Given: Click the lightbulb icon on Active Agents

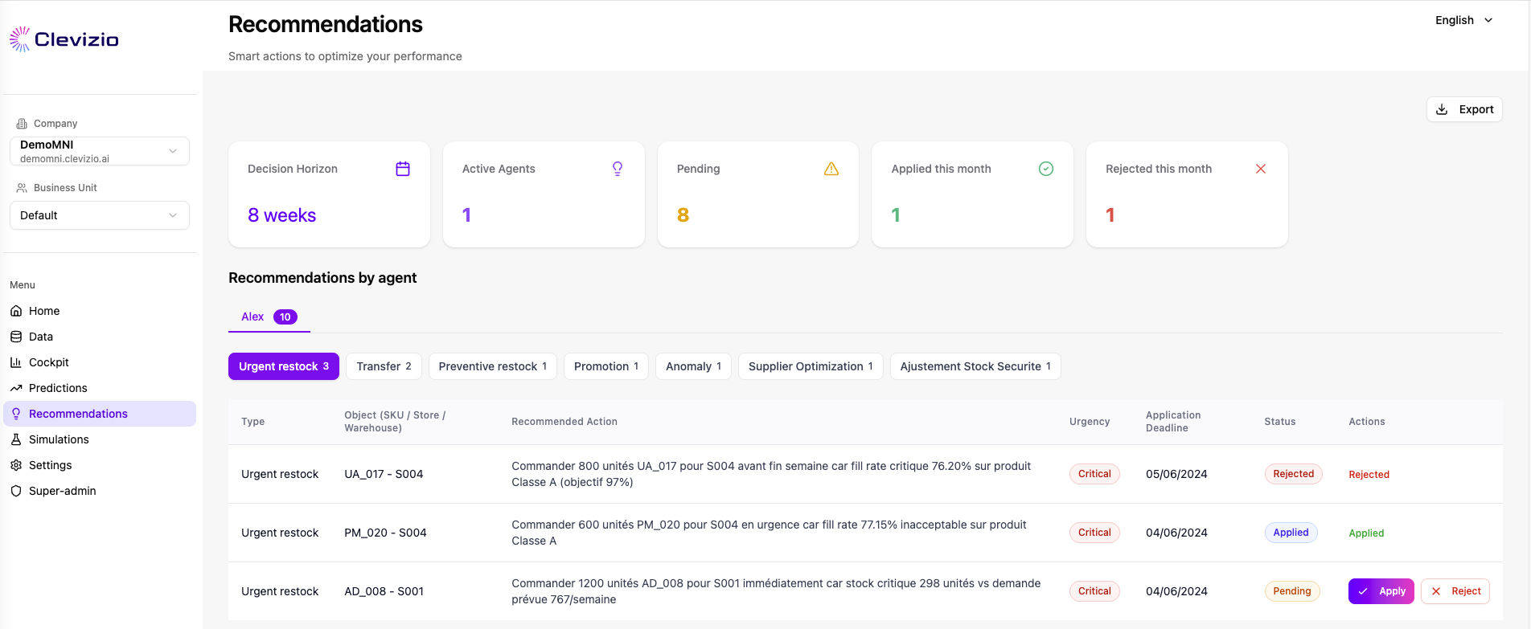Looking at the screenshot, I should [618, 169].
